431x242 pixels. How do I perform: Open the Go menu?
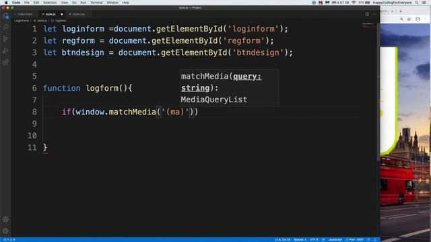click(x=74, y=3)
